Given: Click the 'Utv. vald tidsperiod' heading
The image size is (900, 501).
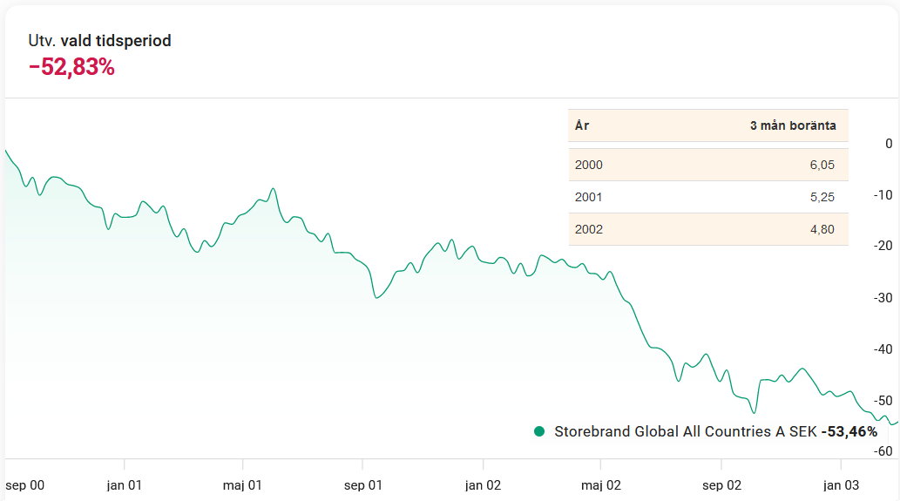Looking at the screenshot, I should point(99,41).
